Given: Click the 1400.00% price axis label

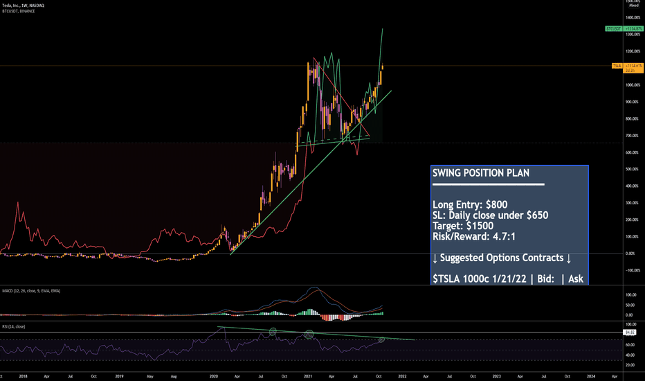Looking at the screenshot, I should click(x=633, y=17).
